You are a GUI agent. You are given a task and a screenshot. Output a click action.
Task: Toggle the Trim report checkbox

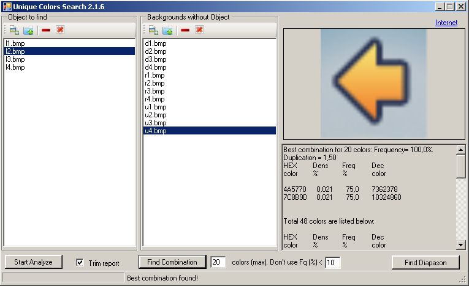pos(80,263)
